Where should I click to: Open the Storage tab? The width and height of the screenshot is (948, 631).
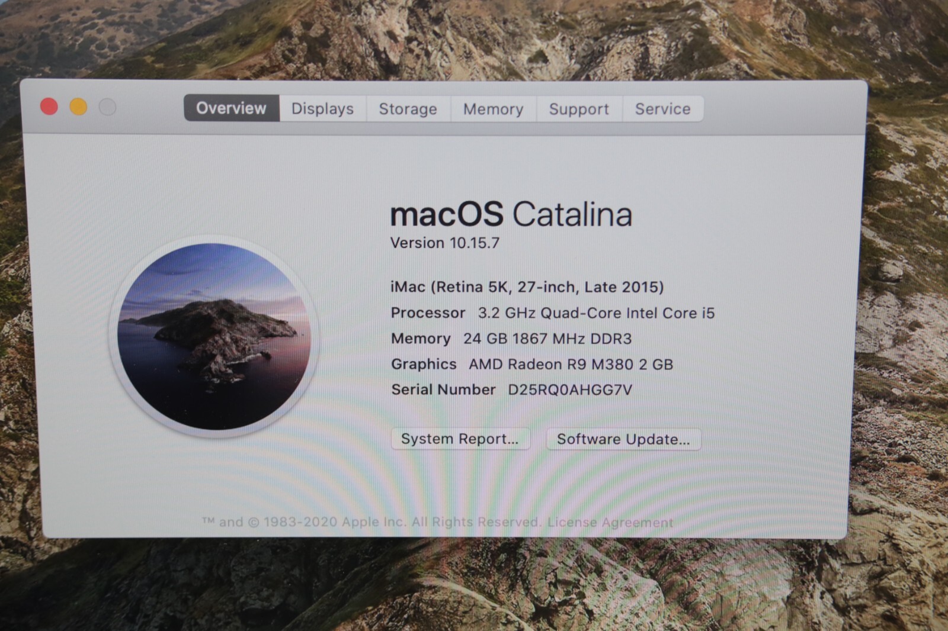pyautogui.click(x=408, y=109)
